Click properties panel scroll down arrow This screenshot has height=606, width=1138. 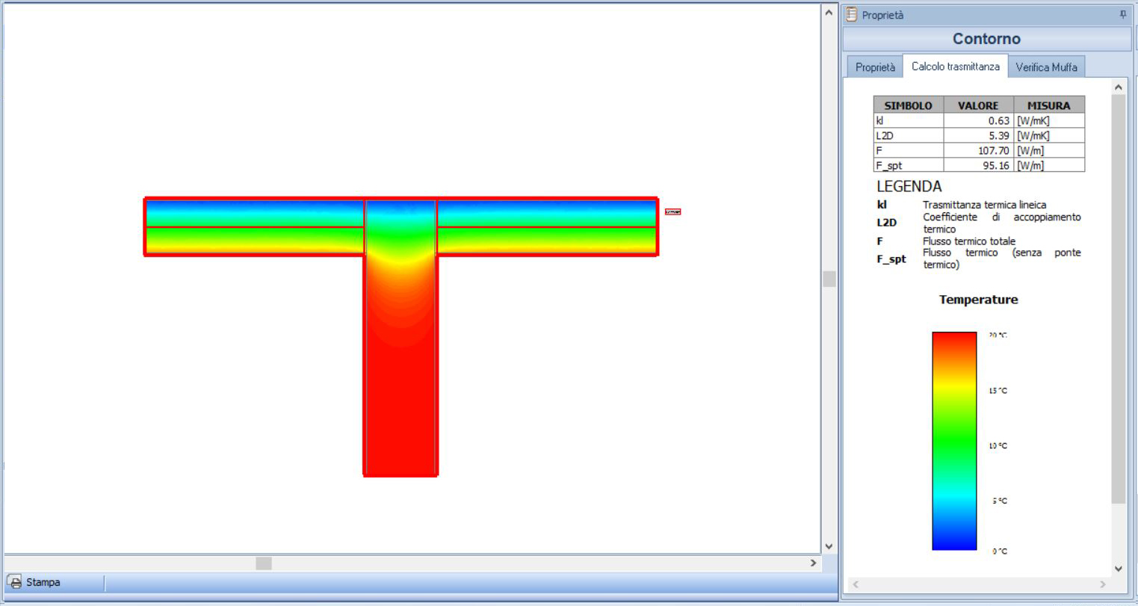(1118, 569)
